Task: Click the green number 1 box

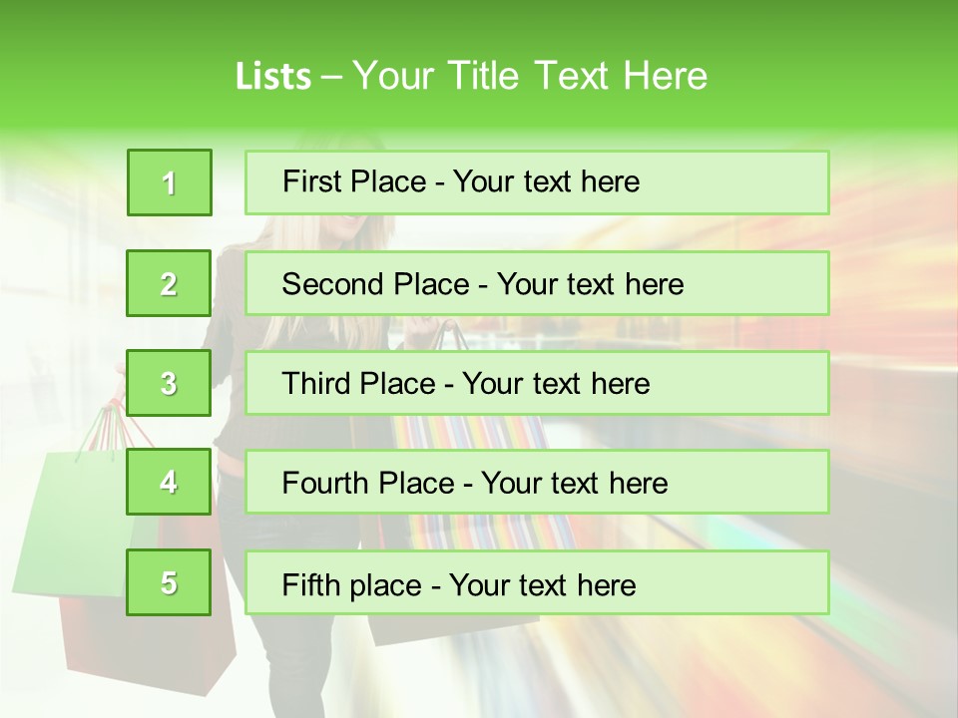Action: [170, 182]
